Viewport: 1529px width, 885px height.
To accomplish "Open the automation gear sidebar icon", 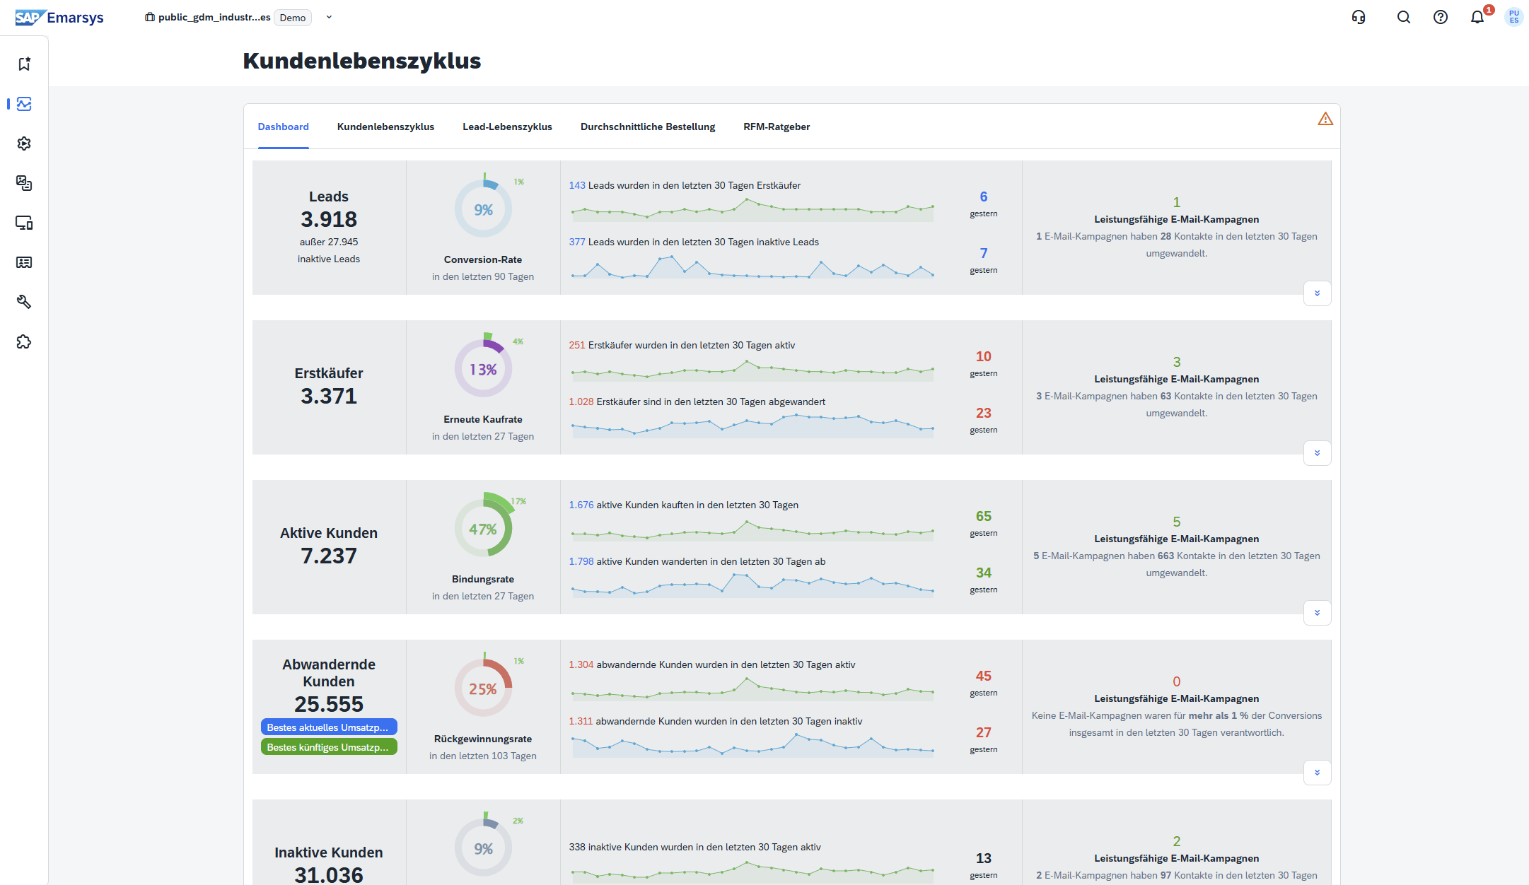I will pyautogui.click(x=24, y=143).
